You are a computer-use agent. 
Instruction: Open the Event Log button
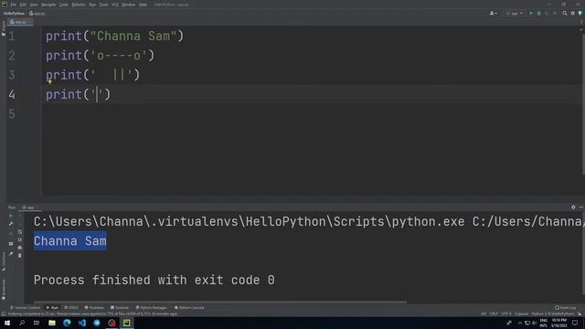click(x=565, y=308)
